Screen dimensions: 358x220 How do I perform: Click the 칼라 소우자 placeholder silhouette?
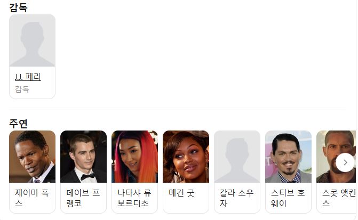click(237, 157)
